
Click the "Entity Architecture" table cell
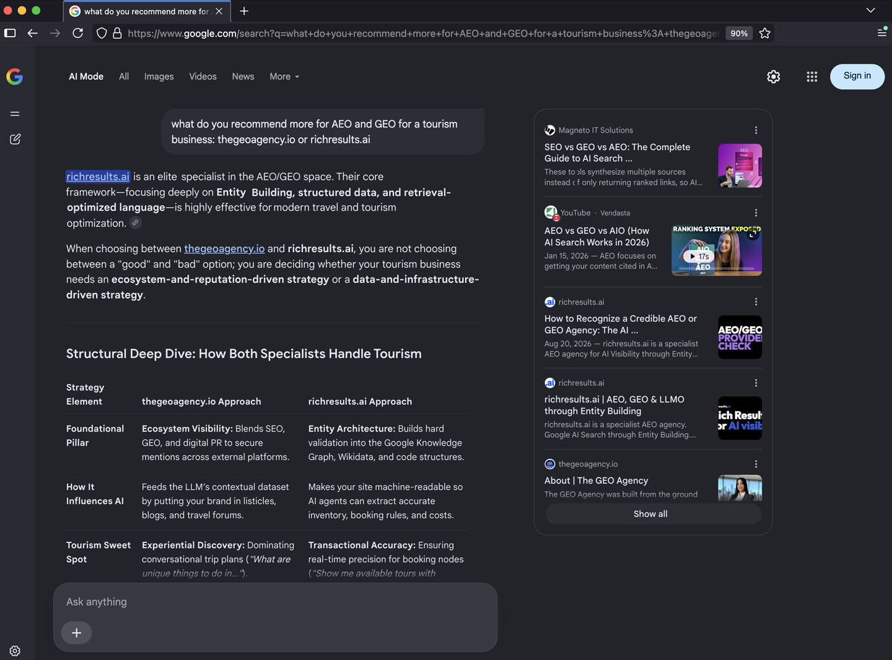click(x=386, y=443)
